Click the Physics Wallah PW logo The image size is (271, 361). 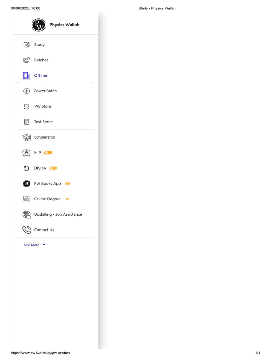coord(39,25)
